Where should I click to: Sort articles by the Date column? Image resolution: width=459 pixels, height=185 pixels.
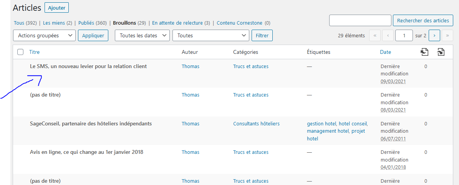[385, 52]
